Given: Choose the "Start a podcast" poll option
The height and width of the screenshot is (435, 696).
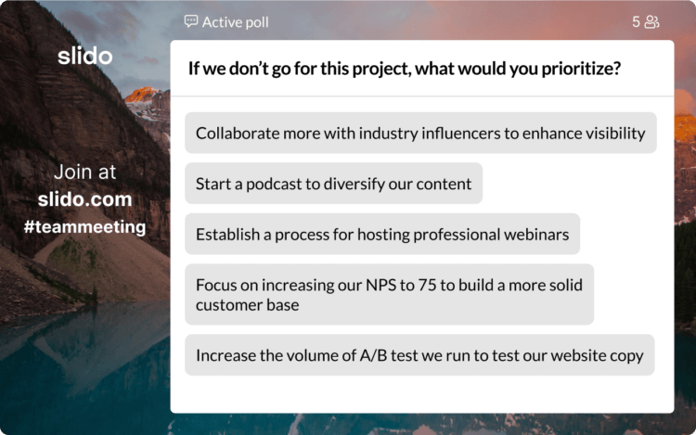Looking at the screenshot, I should 333,184.
